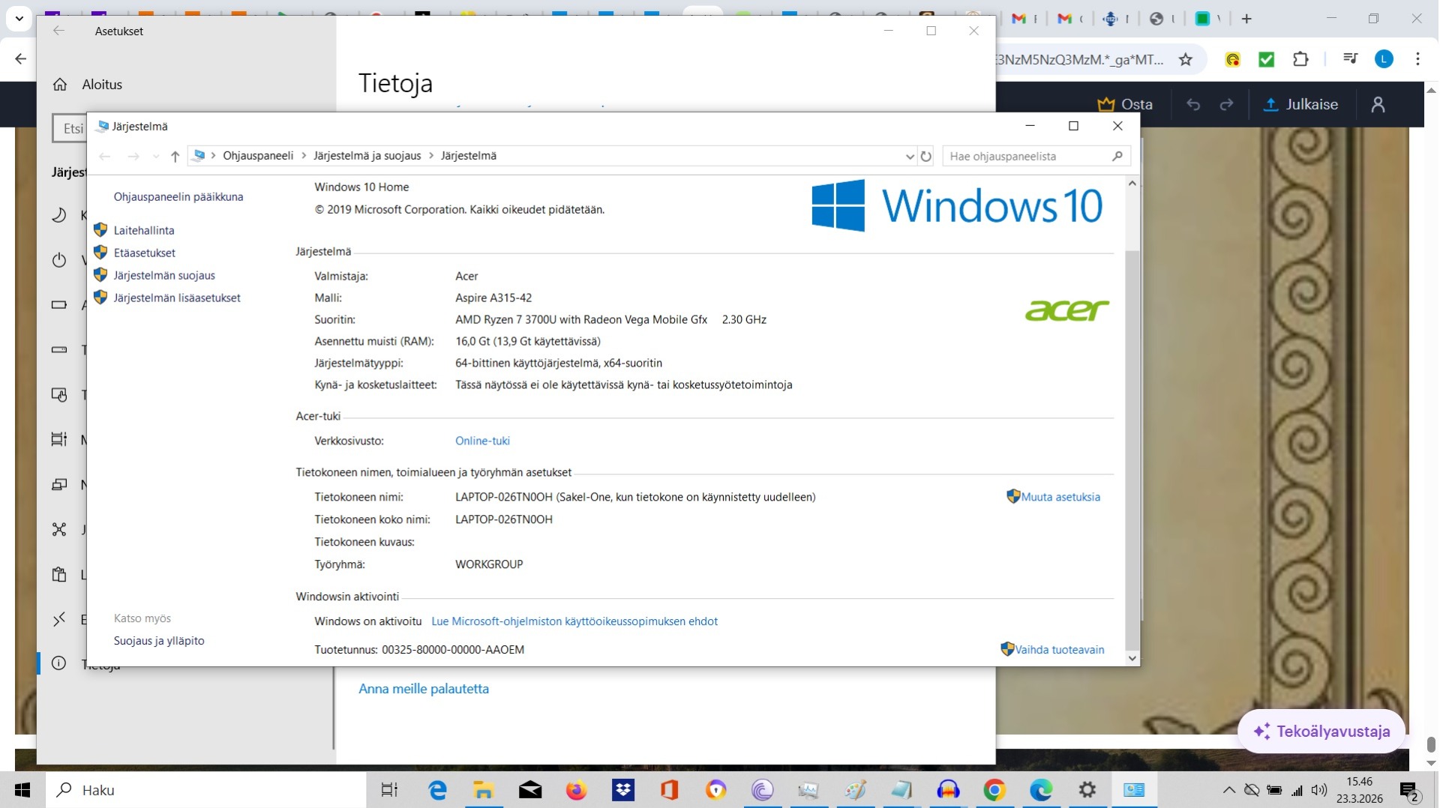
Task: Expand the address bar history dropdown
Action: (x=909, y=156)
